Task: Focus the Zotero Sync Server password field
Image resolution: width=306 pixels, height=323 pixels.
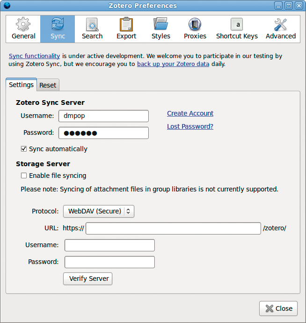Action: pos(103,133)
